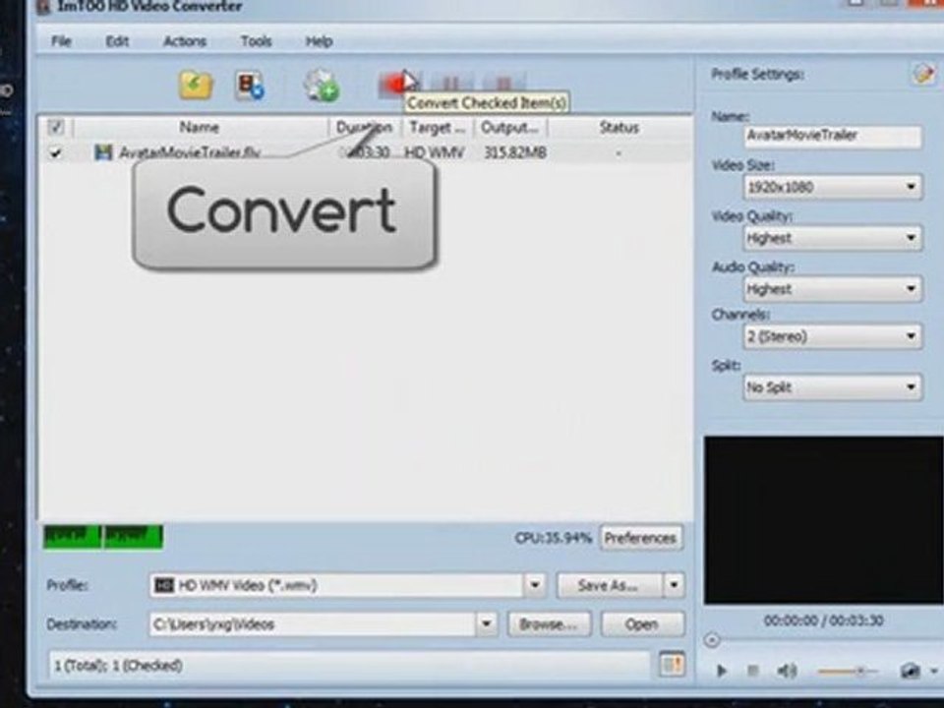Open the Tools menu
This screenshot has height=708, width=944.
(x=256, y=41)
